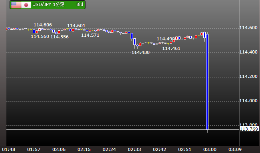Select the 114.461 low price label
Viewport: 260px width, 153px height.
click(x=171, y=48)
